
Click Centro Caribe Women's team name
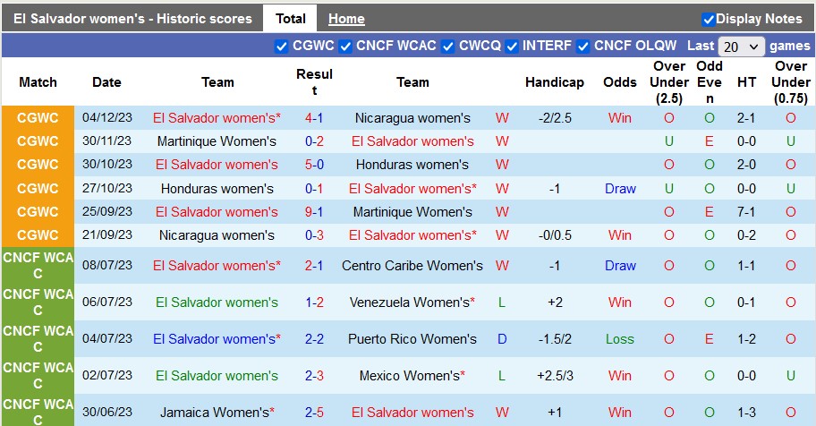412,266
